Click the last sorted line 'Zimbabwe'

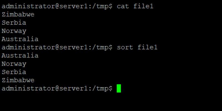click(18, 80)
